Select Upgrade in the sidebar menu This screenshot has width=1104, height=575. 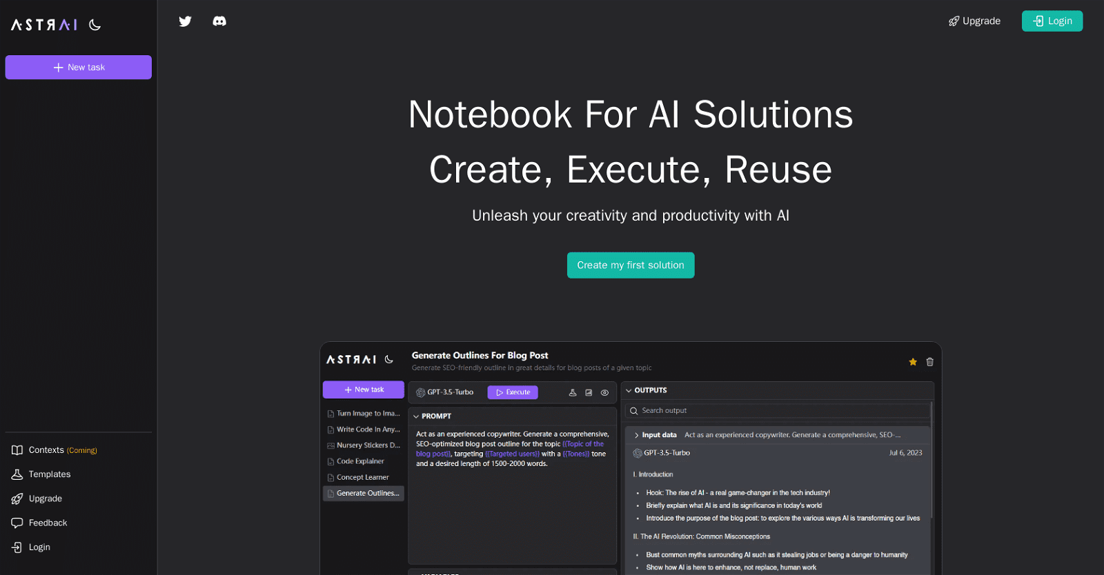pyautogui.click(x=45, y=498)
